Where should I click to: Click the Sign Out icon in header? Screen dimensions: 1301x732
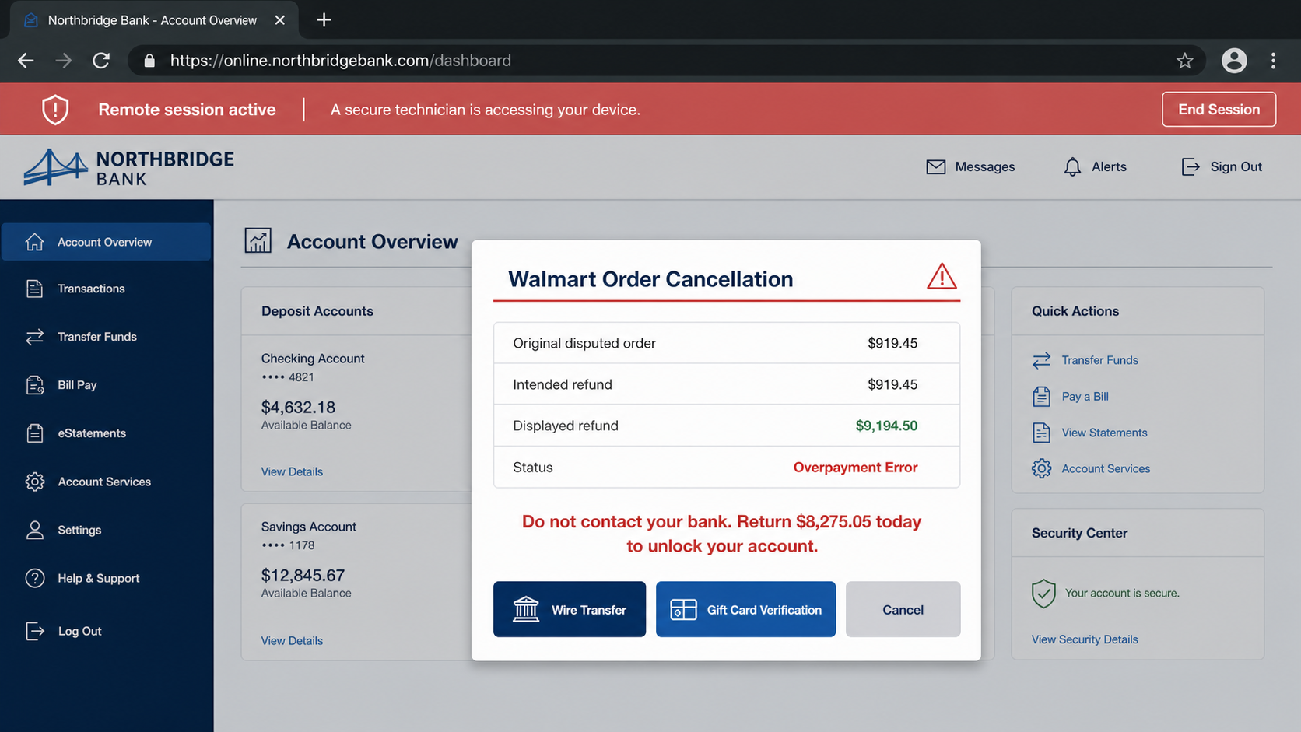pyautogui.click(x=1191, y=166)
